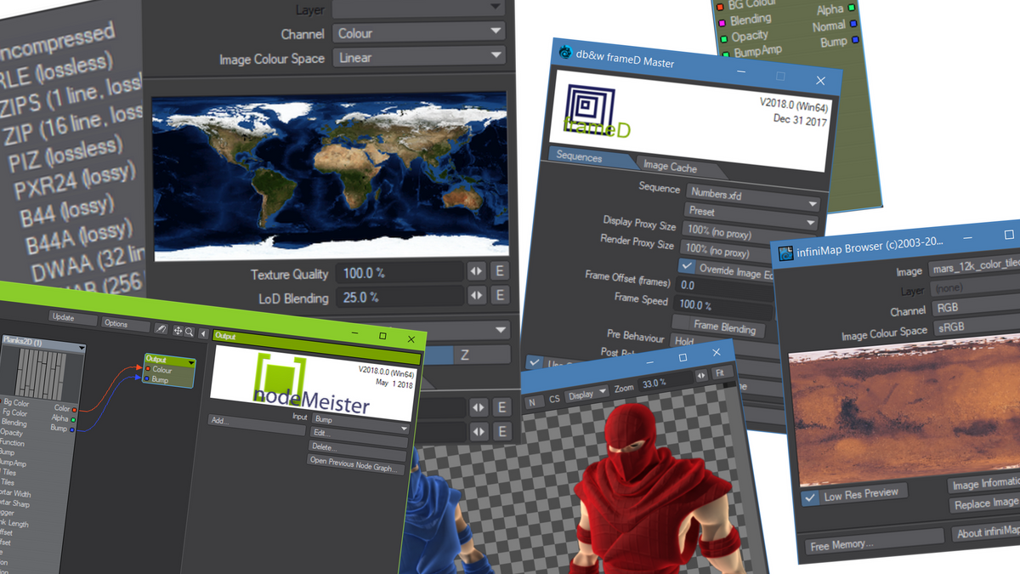
Task: Toggle the Override Image checkbox in frameD
Action: pos(688,267)
